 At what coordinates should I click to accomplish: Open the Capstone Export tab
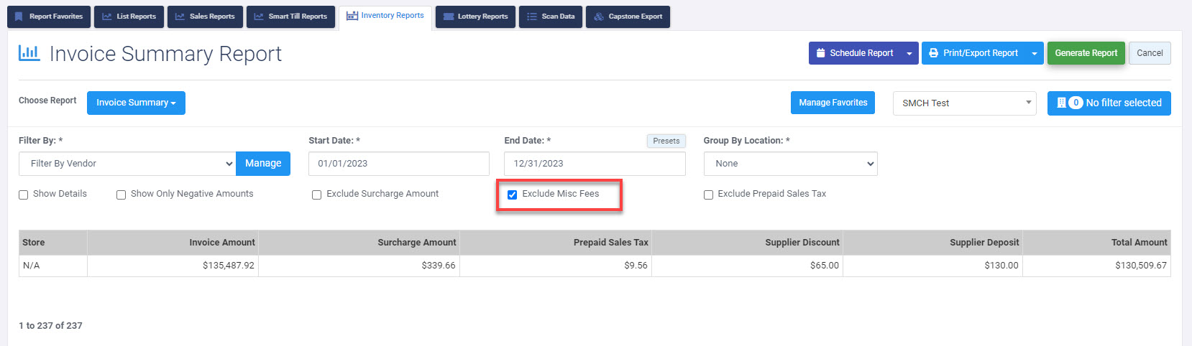point(628,17)
